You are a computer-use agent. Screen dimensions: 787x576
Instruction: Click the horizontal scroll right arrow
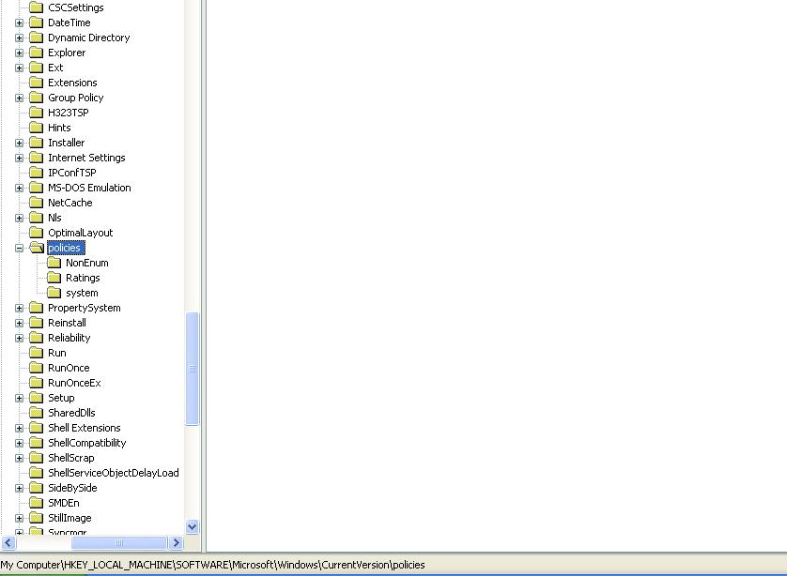(x=177, y=543)
